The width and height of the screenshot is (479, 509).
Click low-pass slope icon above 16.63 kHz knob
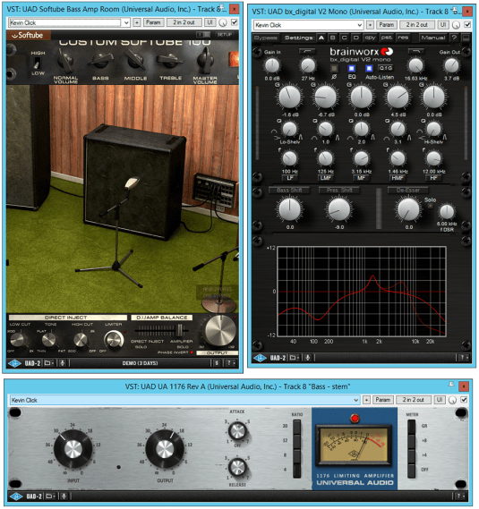(x=415, y=51)
